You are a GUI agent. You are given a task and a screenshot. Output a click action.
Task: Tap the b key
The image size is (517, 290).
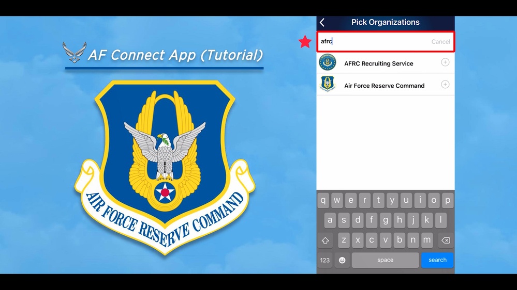pyautogui.click(x=400, y=240)
